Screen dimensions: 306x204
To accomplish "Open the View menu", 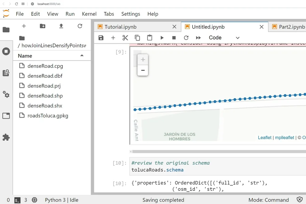I will click(x=53, y=14).
